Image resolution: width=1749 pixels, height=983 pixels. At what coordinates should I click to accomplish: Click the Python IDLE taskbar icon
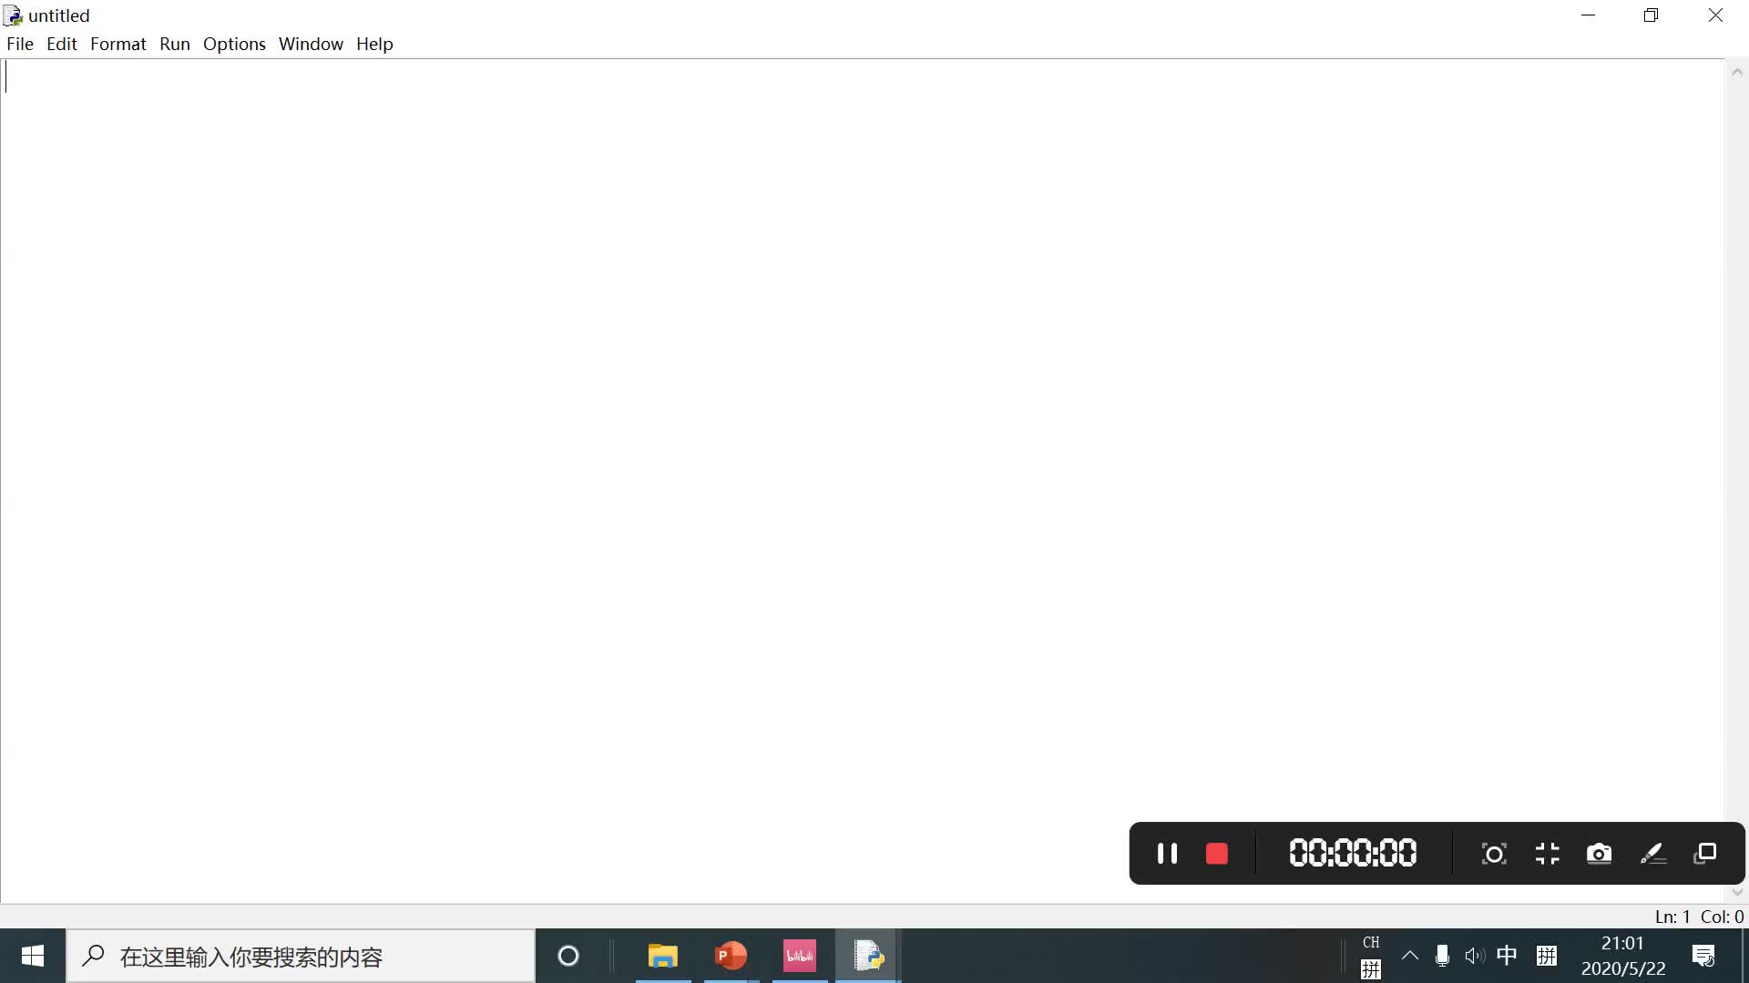tap(868, 956)
